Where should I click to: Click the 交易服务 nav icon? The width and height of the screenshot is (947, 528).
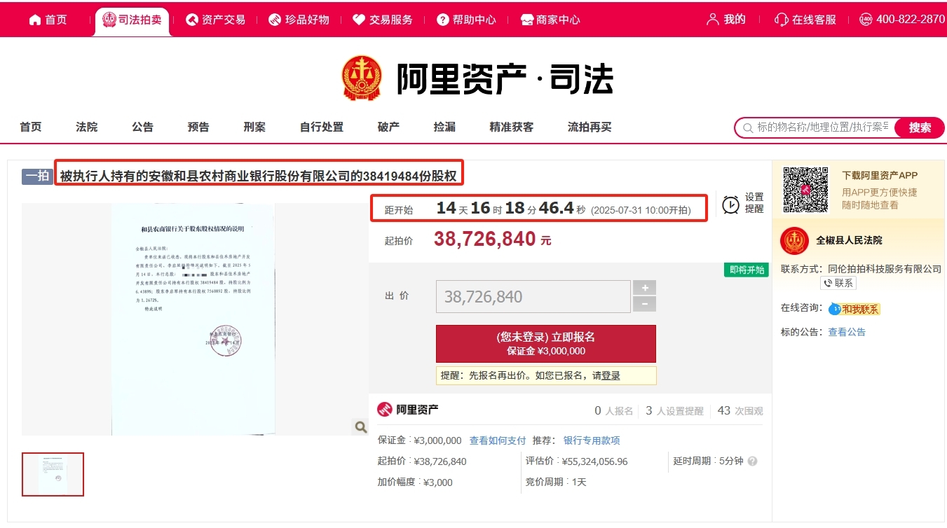pyautogui.click(x=357, y=19)
